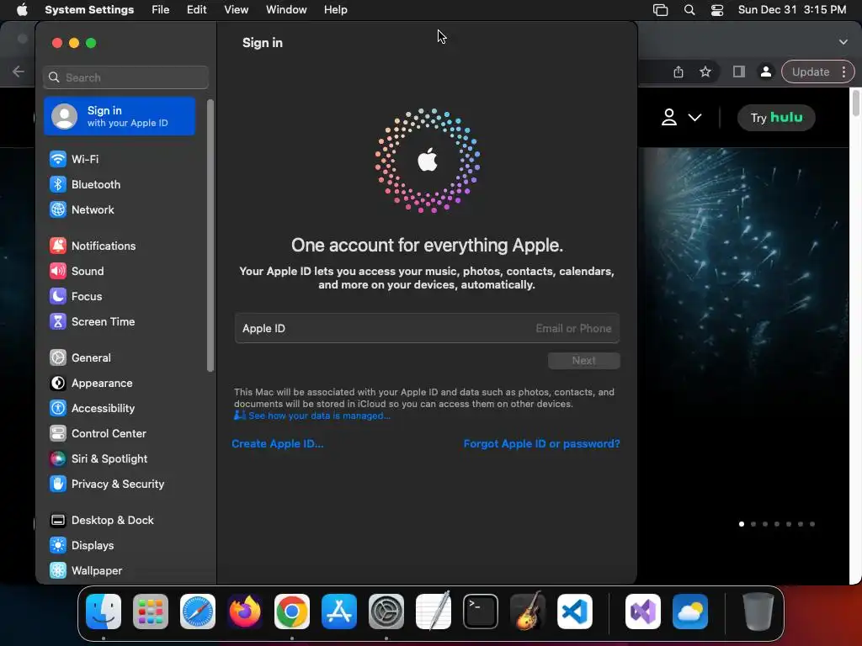Open the Window menu
862x646 pixels.
286,10
